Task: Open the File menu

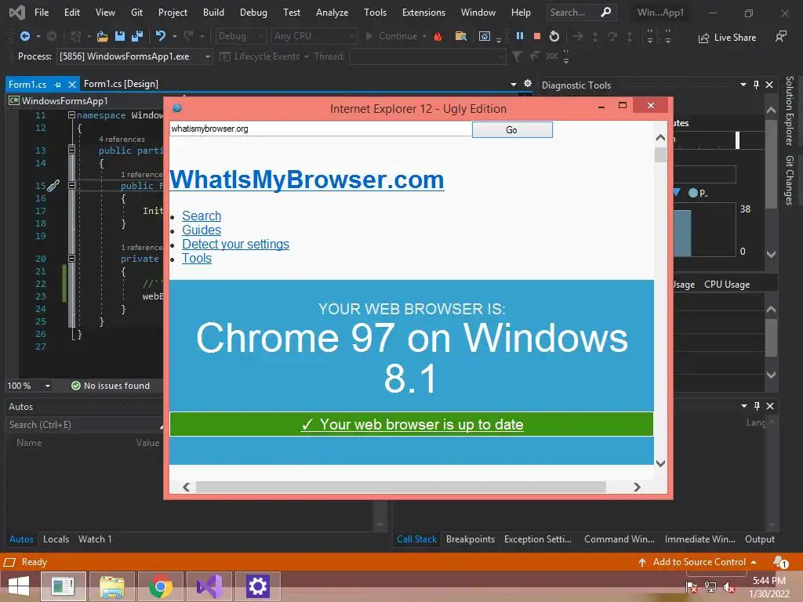Action: click(42, 13)
